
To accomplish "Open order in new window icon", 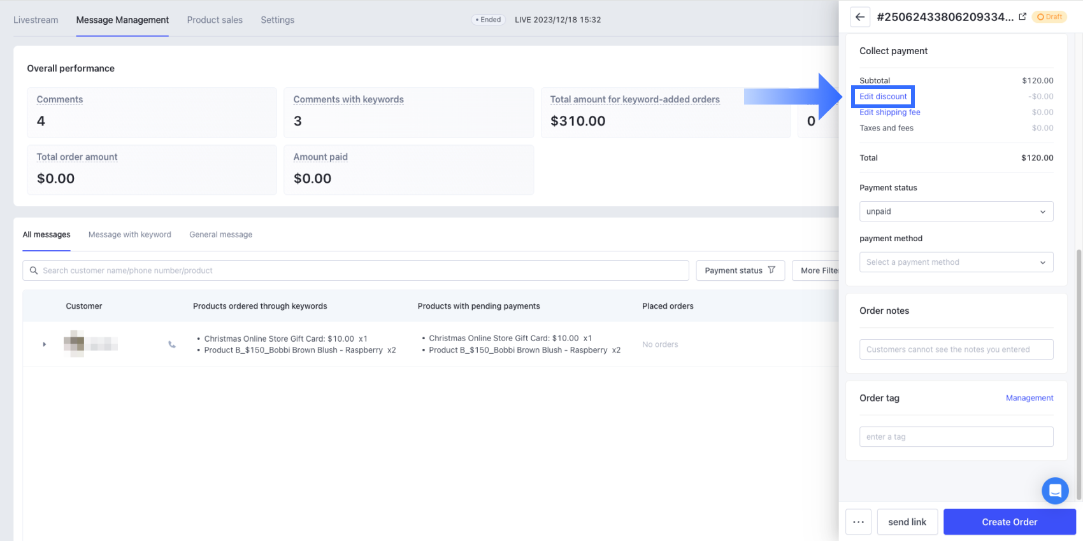I will click(x=1022, y=17).
